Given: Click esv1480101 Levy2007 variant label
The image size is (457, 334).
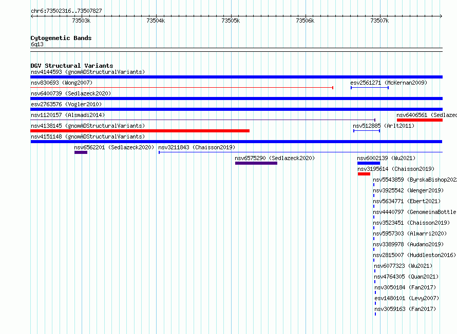Looking at the screenshot, I should (x=407, y=298).
